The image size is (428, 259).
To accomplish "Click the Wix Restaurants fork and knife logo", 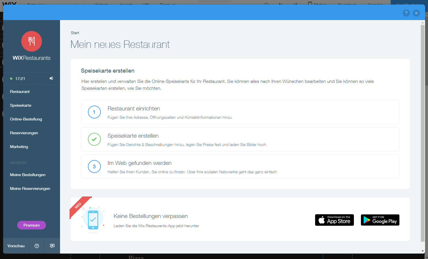I will (32, 41).
